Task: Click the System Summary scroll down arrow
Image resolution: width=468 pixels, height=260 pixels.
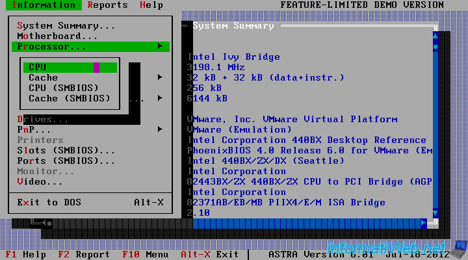Action: (435, 213)
